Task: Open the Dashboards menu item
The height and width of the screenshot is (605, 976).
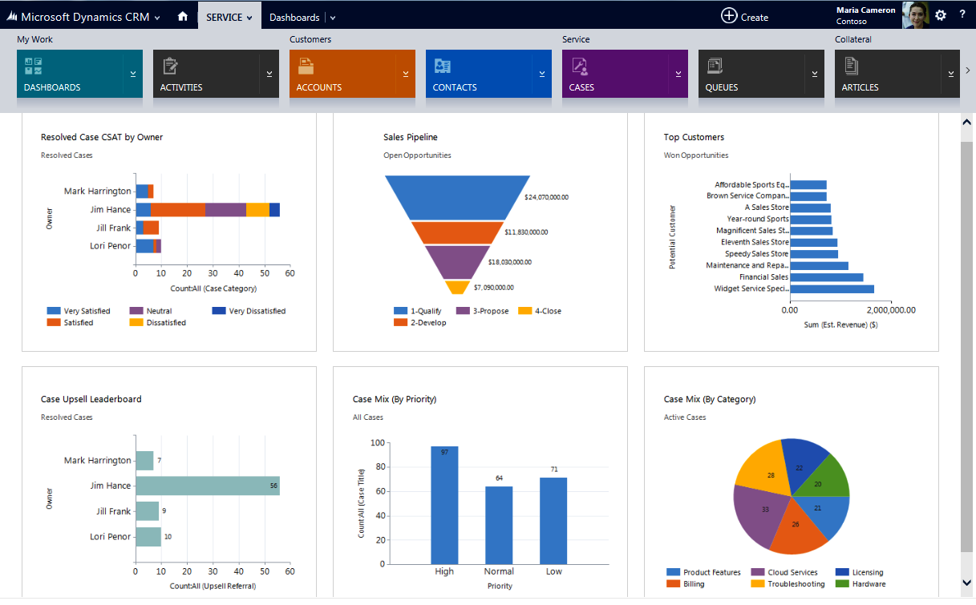Action: click(x=295, y=14)
